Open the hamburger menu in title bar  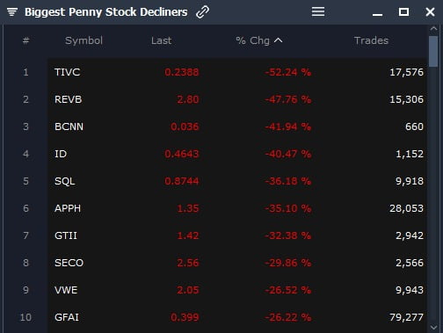pos(318,11)
